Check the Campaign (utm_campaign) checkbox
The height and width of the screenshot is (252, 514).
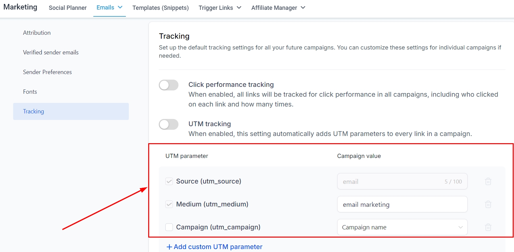tap(169, 227)
